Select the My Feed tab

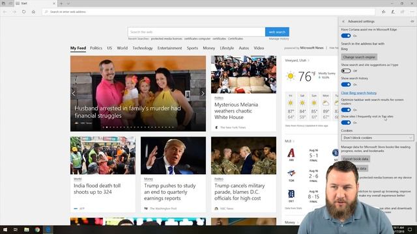coord(78,48)
